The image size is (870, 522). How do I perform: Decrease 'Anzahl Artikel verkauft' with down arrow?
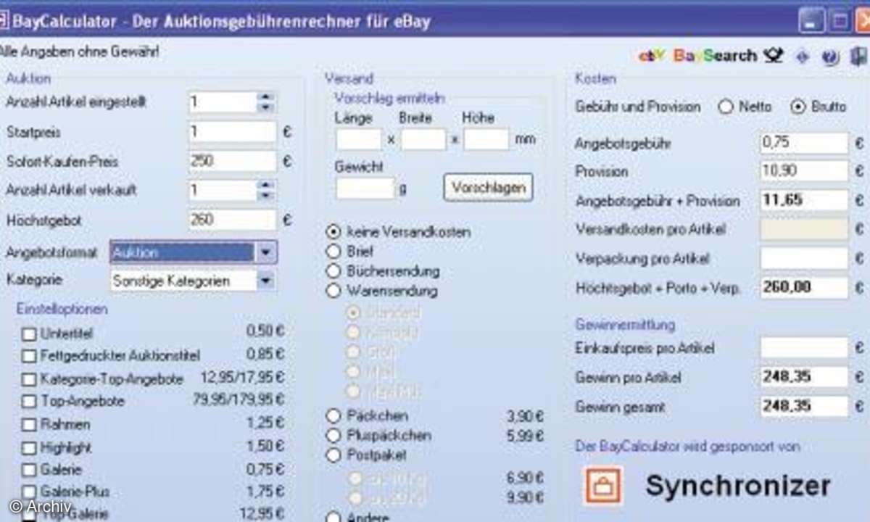click(x=266, y=196)
